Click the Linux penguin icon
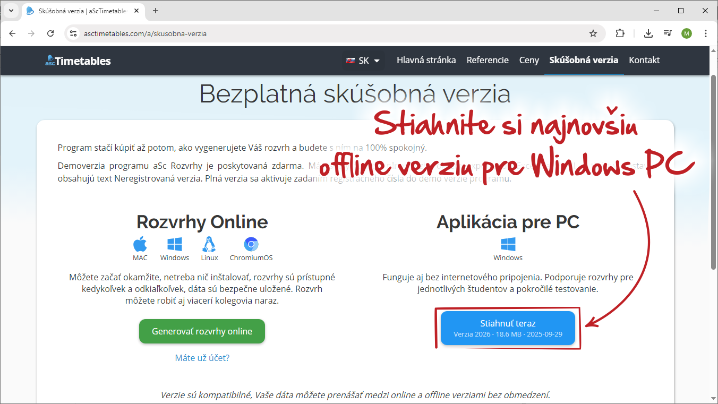 pos(209,244)
